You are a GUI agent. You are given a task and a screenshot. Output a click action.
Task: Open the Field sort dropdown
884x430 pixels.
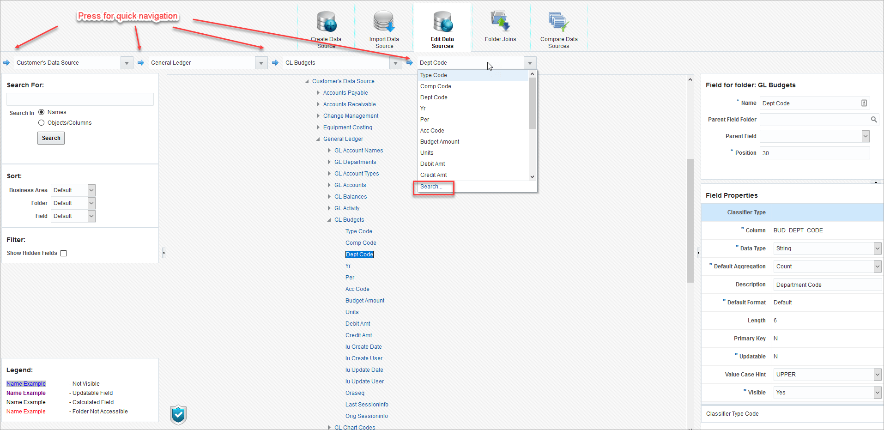pyautogui.click(x=91, y=216)
